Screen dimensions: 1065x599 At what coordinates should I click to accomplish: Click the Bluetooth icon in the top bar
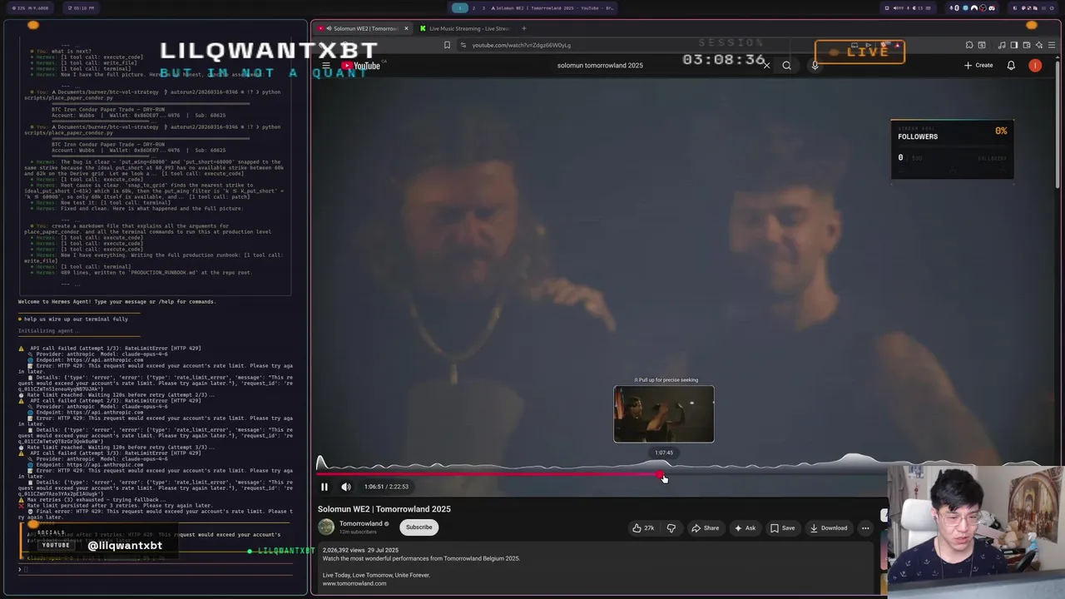958,7
